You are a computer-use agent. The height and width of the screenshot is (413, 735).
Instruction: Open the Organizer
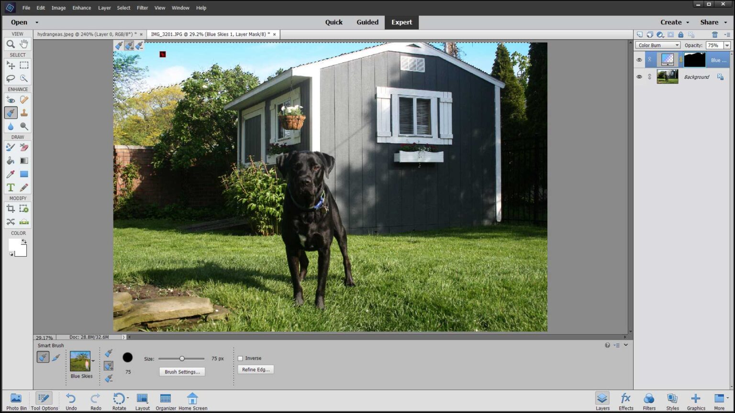click(x=166, y=402)
